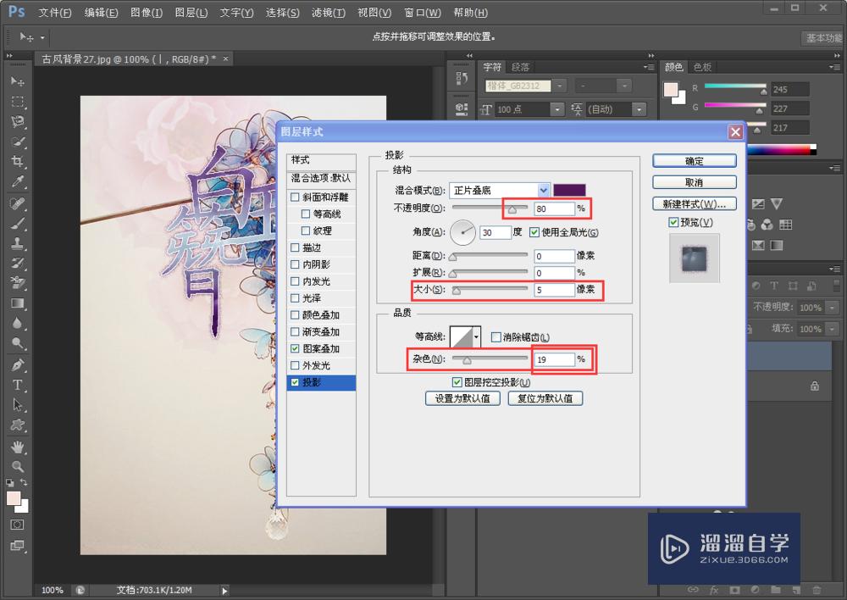Select the Clone Stamp tool
The height and width of the screenshot is (600, 847).
17,243
